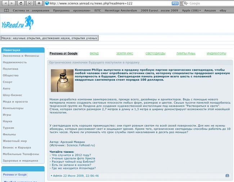Open article Ученые сделали фото Христа

coord(73,158)
